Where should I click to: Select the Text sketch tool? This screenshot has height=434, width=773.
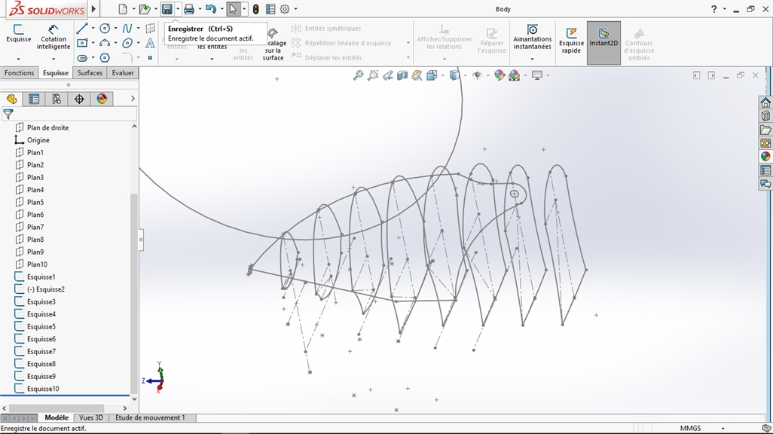tap(150, 43)
